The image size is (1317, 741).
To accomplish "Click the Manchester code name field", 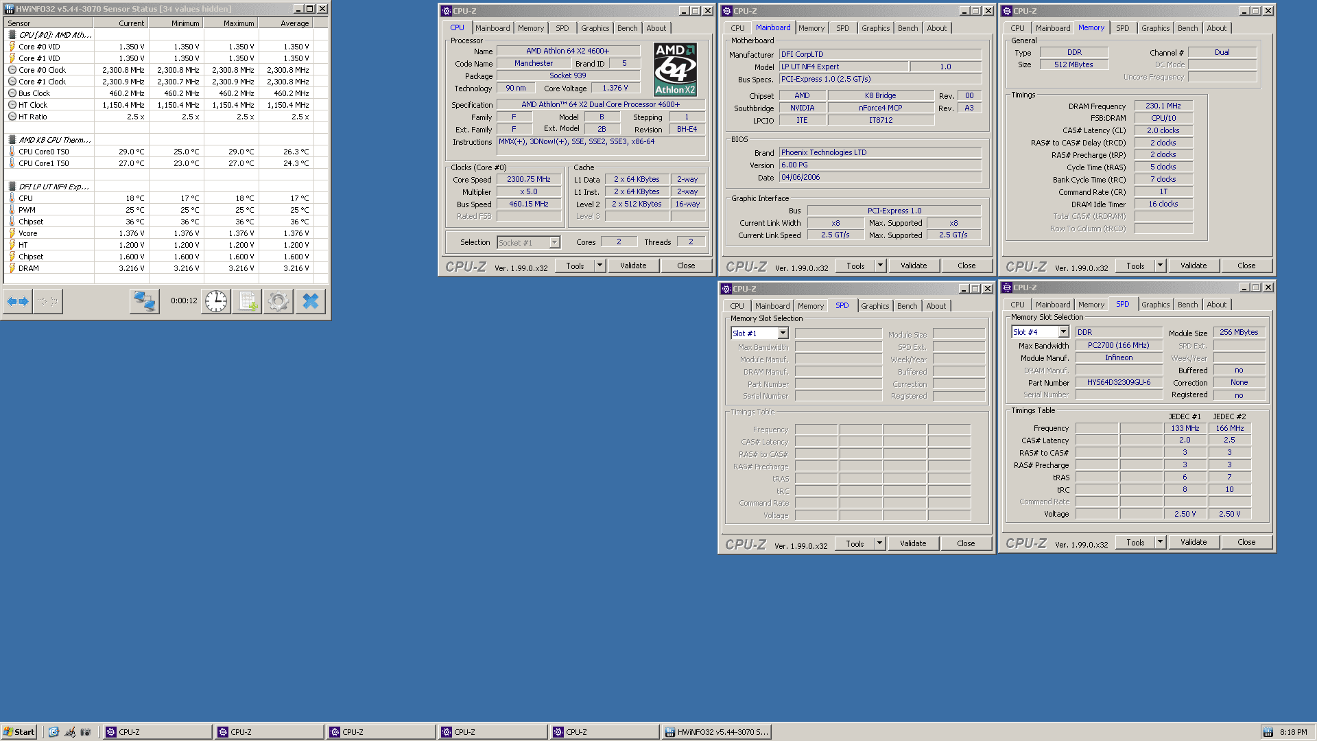I will pyautogui.click(x=534, y=63).
